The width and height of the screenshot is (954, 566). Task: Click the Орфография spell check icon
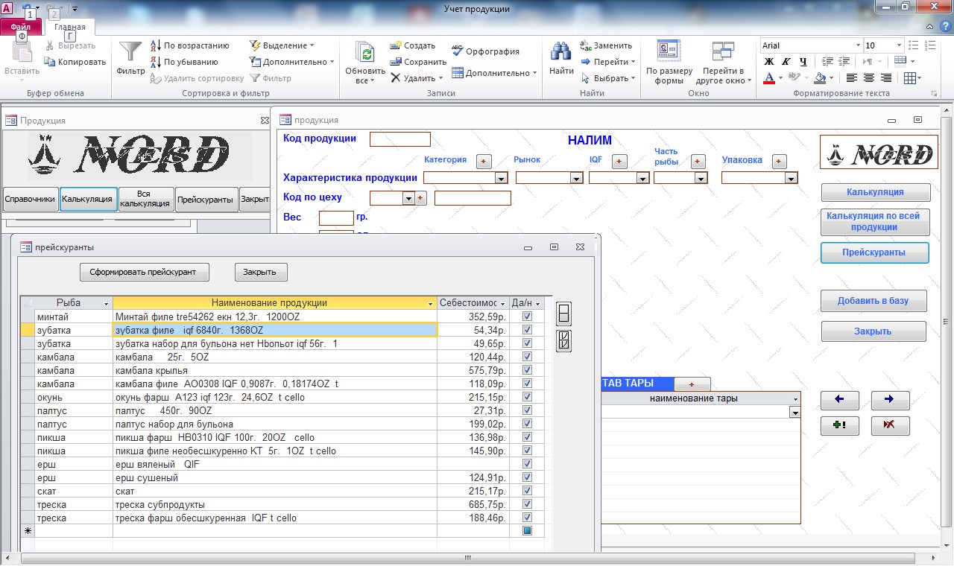click(458, 51)
